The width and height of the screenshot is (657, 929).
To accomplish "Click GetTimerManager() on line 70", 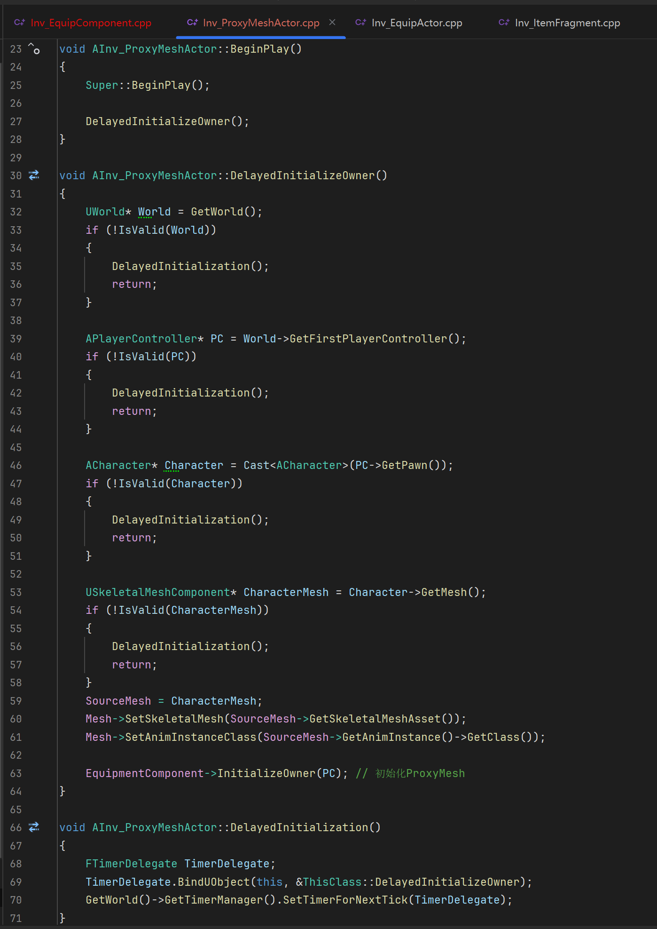I will 220,900.
